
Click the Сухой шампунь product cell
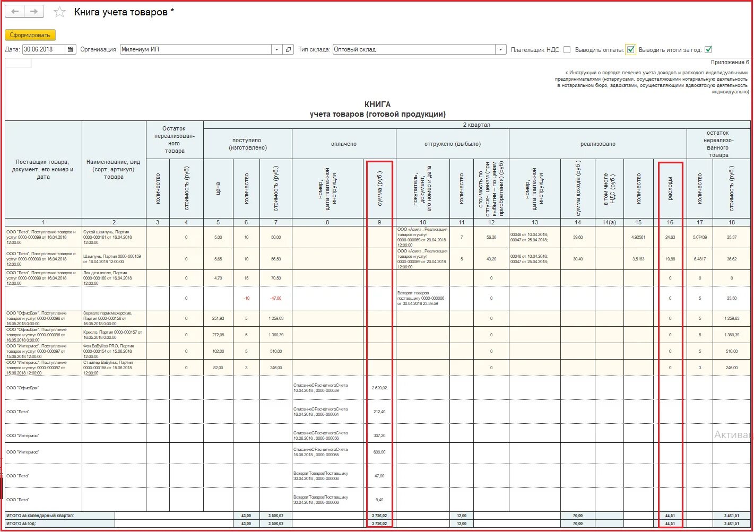click(114, 237)
